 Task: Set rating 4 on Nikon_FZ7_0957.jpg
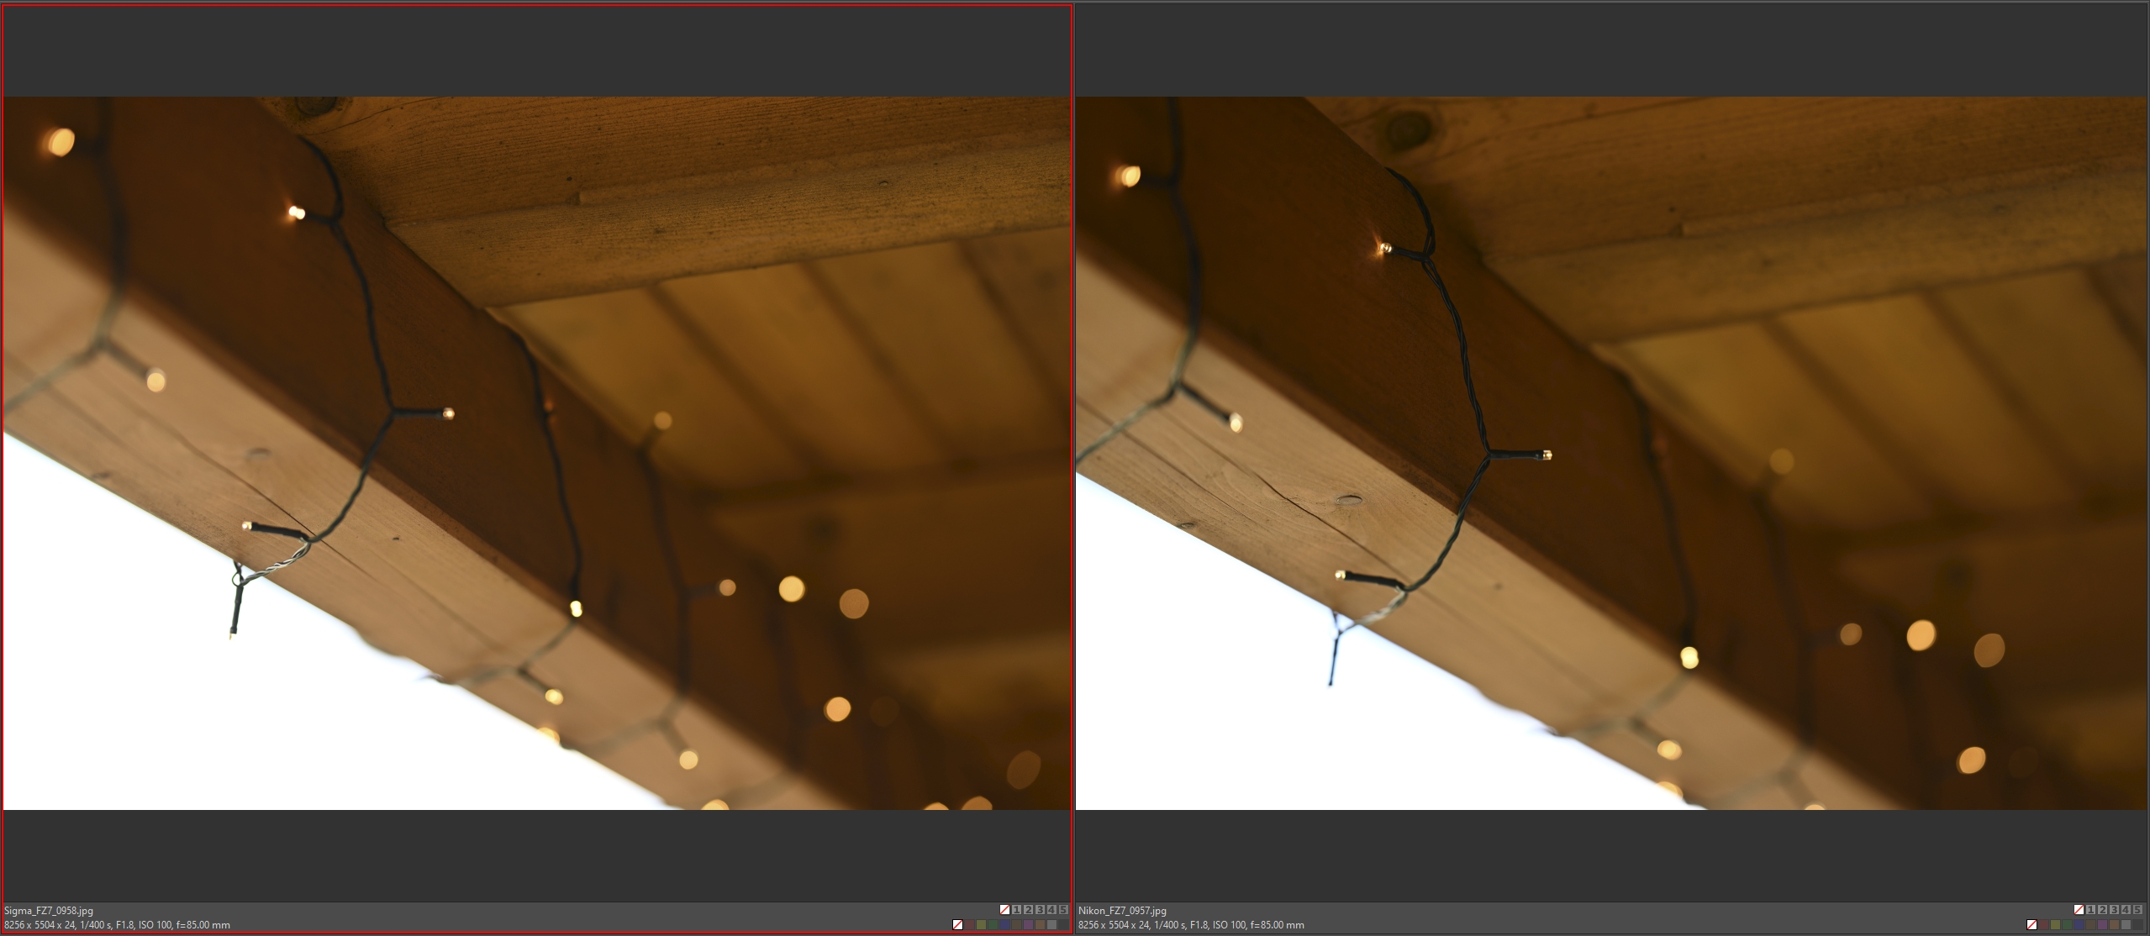click(x=2126, y=910)
